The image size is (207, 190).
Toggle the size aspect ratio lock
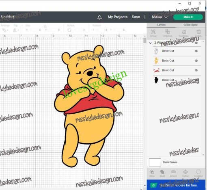[x=45, y=26]
